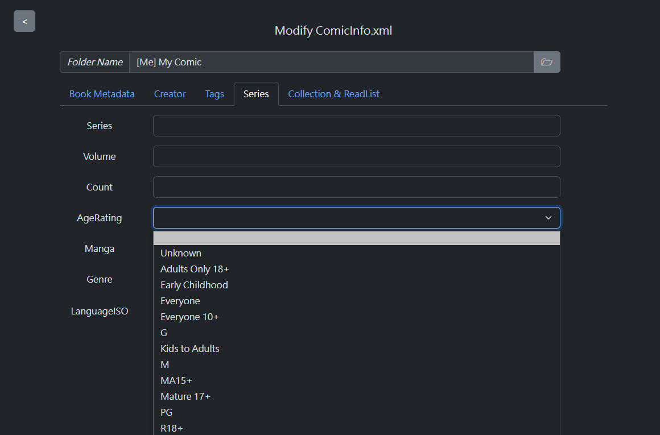The image size is (660, 435).
Task: Focus the Count input field
Action: (x=357, y=187)
